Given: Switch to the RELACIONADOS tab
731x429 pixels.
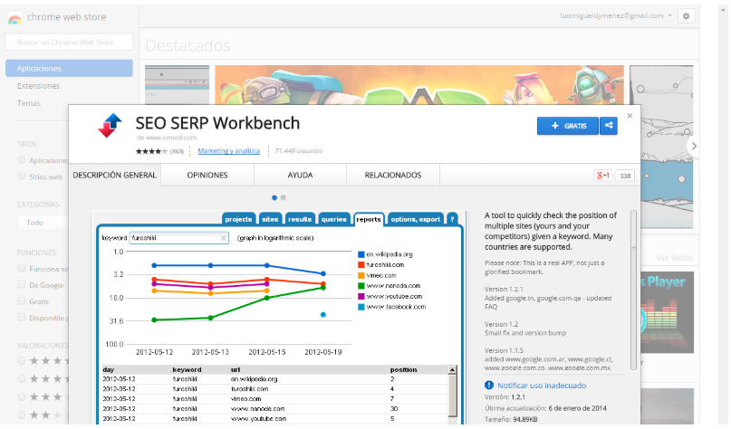Looking at the screenshot, I should click(393, 176).
